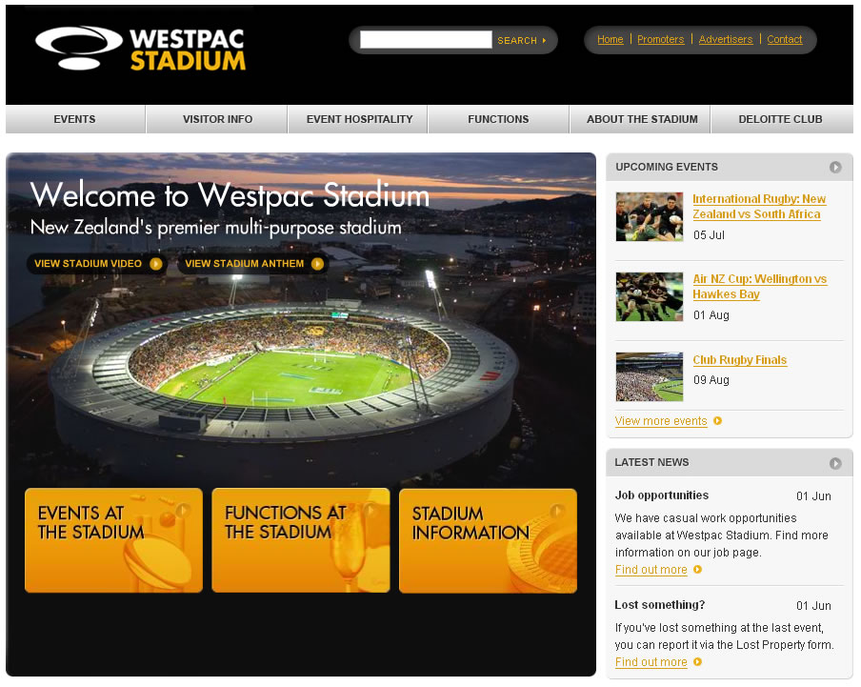Click the Welcome to Westpac Stadium heading
Screen dimensions: 861x687
click(x=230, y=195)
